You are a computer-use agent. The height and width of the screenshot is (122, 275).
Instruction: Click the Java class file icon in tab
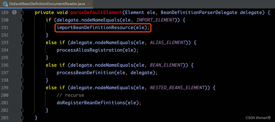pos(5,4)
